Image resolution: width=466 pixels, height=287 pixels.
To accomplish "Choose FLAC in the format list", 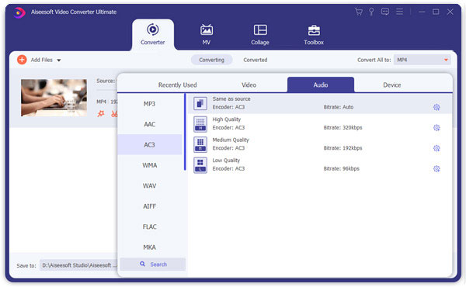I will (149, 226).
